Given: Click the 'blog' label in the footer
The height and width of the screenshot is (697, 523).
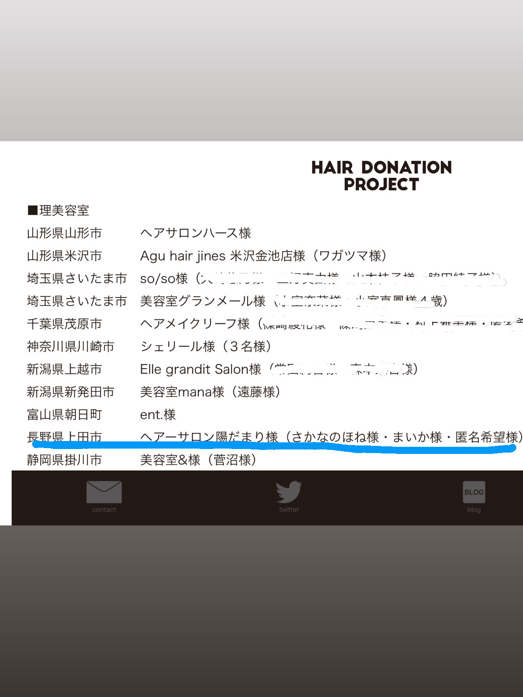Looking at the screenshot, I should tap(474, 510).
